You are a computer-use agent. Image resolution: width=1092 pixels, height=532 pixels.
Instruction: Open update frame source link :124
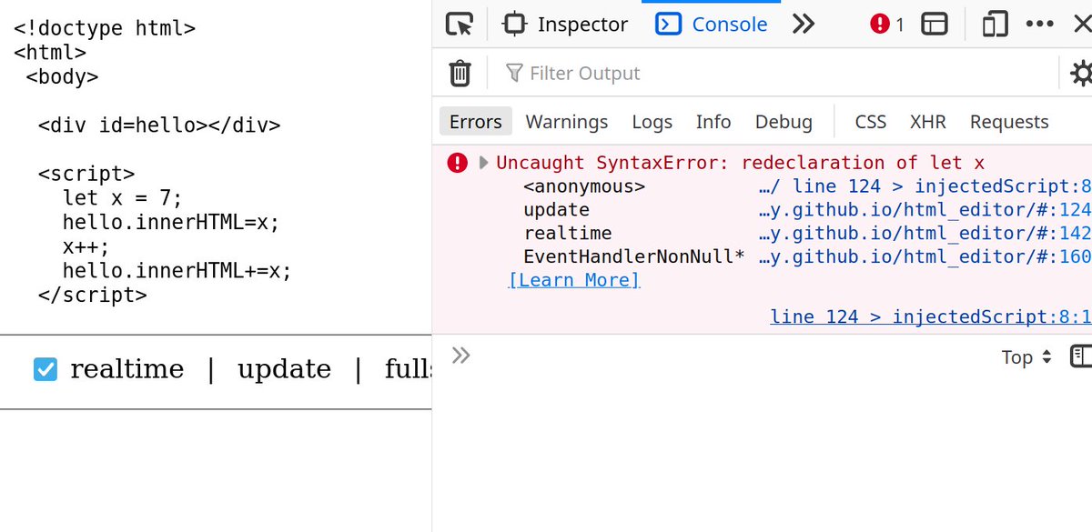pos(925,210)
